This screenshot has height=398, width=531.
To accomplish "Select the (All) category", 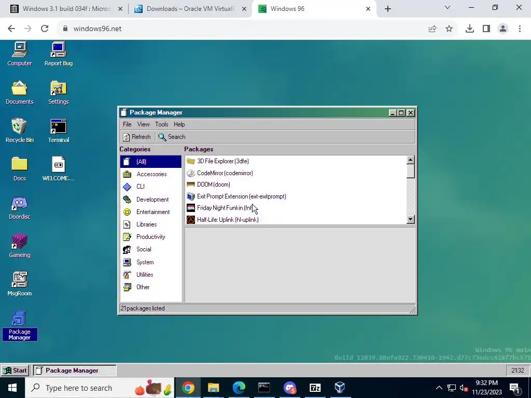I will point(151,162).
